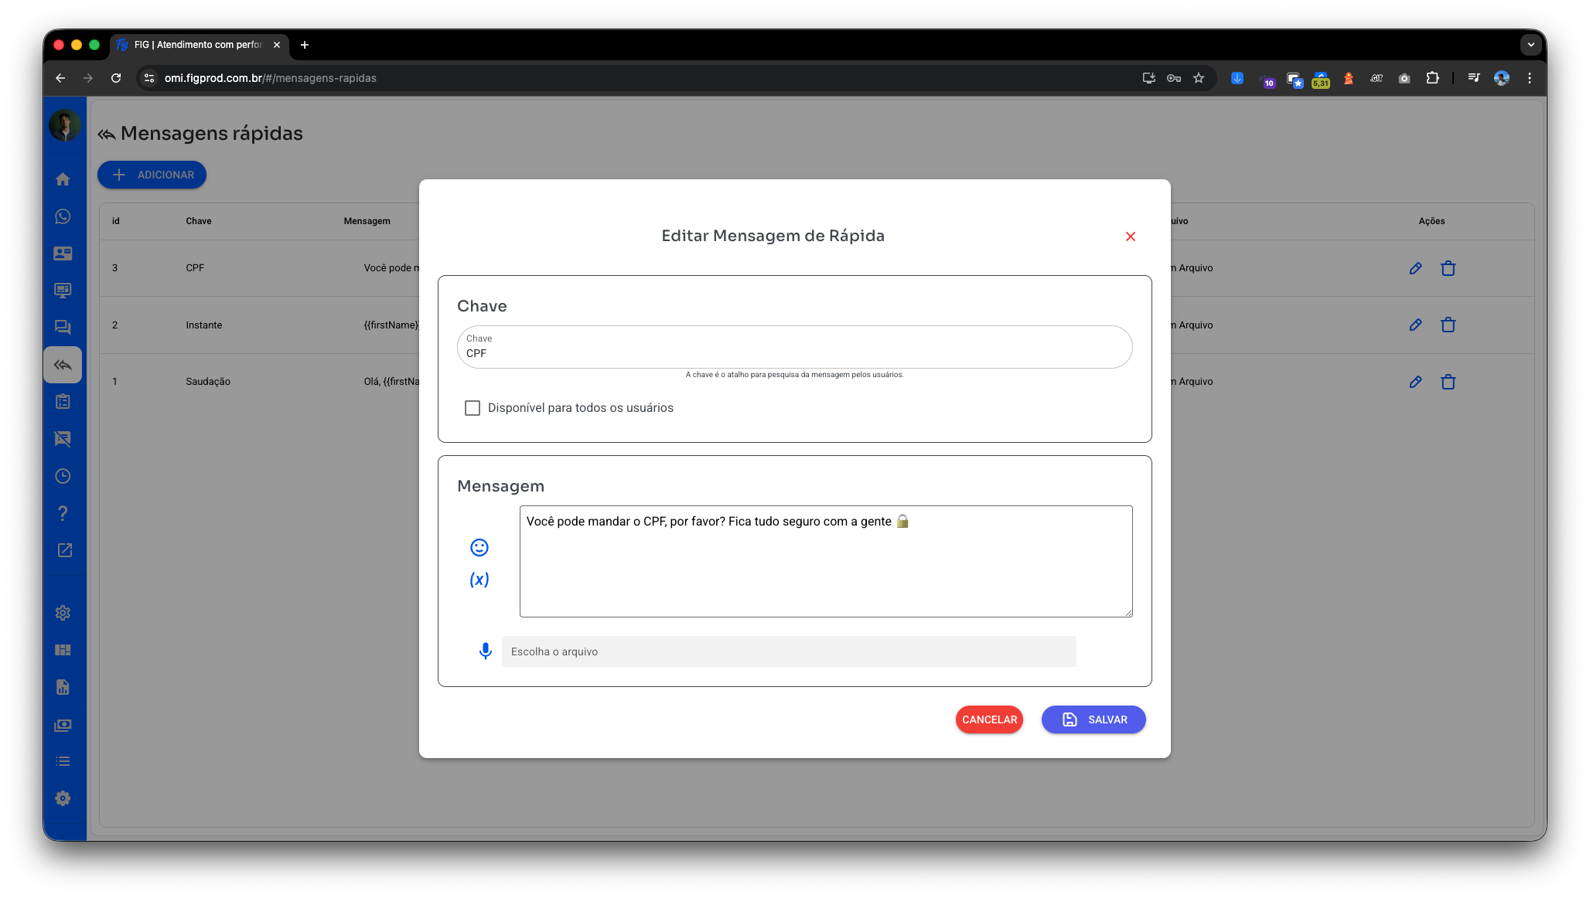Insert variable using the (x) icon
This screenshot has width=1590, height=898.
coord(479,580)
